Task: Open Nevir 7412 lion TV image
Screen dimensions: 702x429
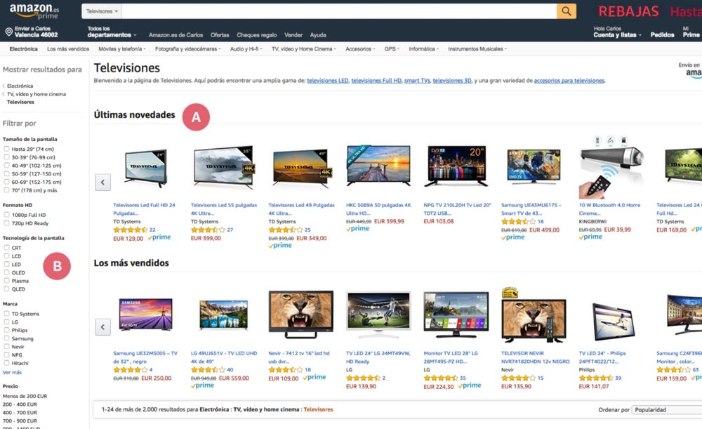Action: coord(301,314)
